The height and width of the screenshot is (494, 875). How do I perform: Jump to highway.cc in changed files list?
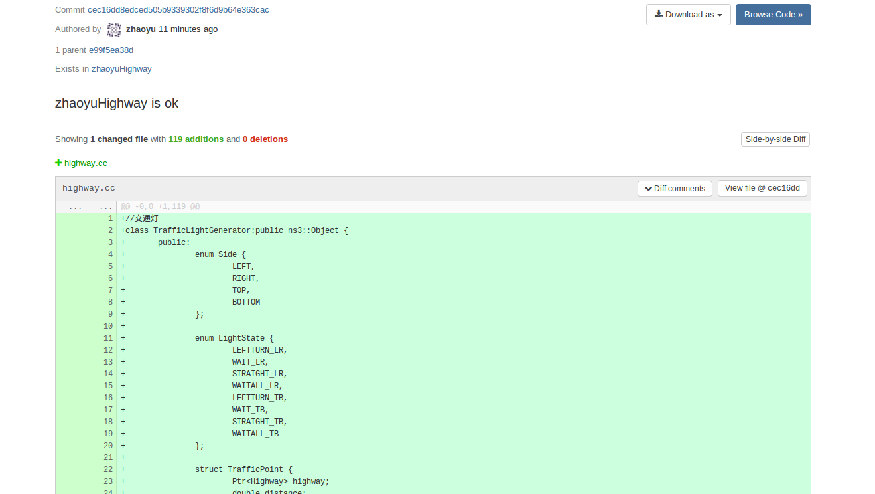pos(86,163)
